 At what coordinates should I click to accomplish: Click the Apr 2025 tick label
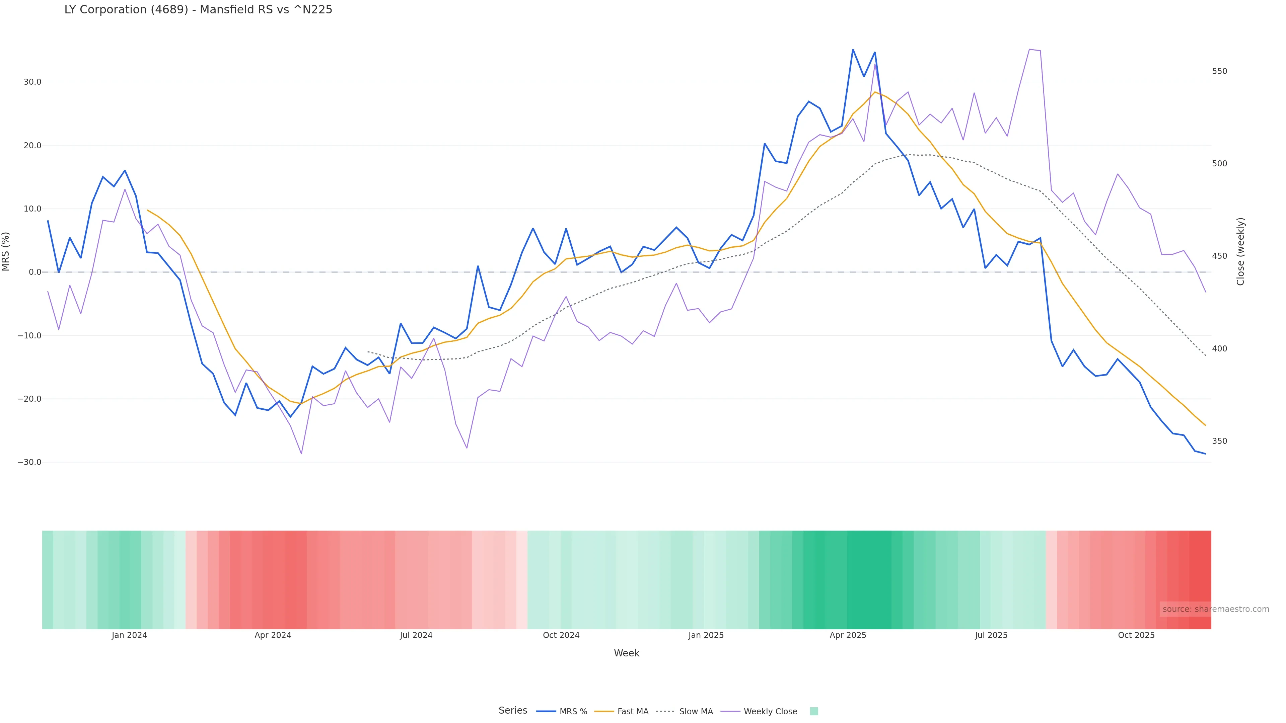point(848,635)
